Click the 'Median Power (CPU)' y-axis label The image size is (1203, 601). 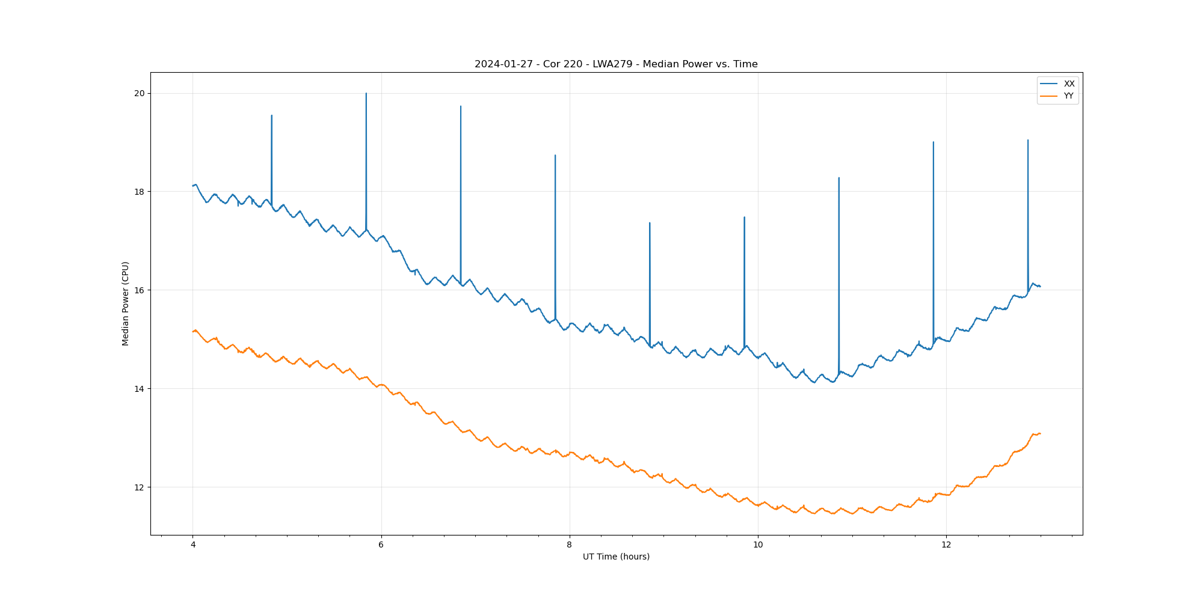pos(126,304)
